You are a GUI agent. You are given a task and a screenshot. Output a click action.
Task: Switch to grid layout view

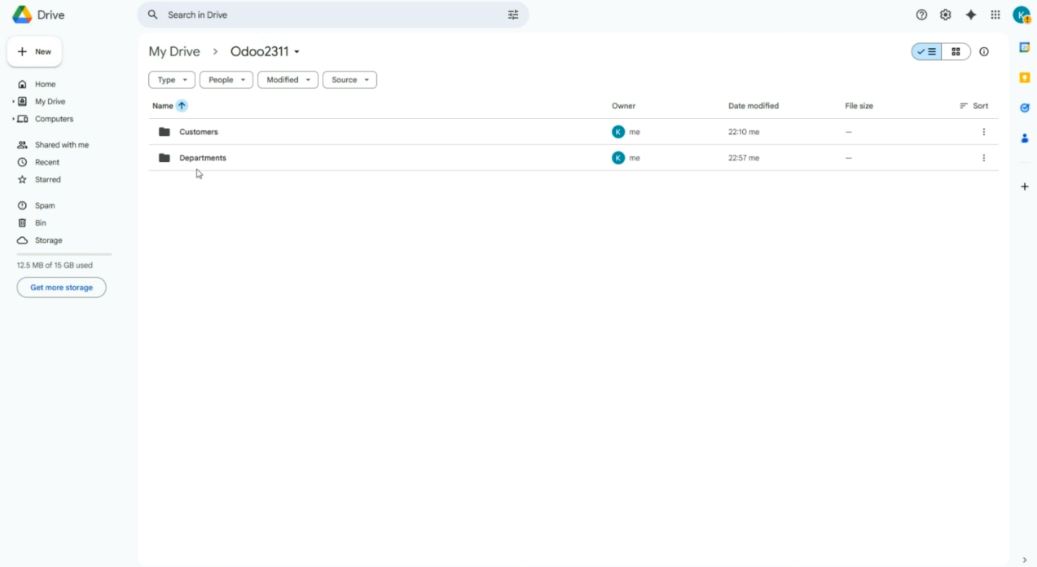[x=956, y=52]
